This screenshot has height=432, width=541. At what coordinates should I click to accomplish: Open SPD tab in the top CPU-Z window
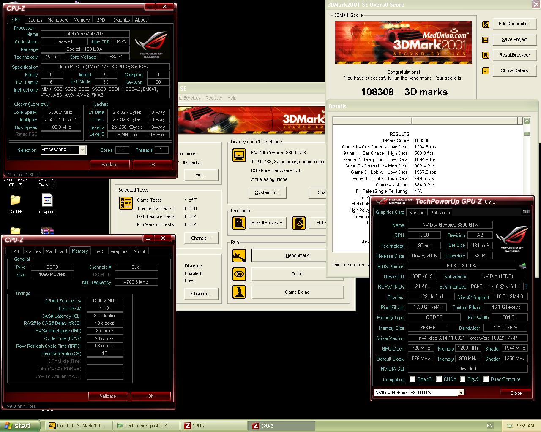pos(101,20)
